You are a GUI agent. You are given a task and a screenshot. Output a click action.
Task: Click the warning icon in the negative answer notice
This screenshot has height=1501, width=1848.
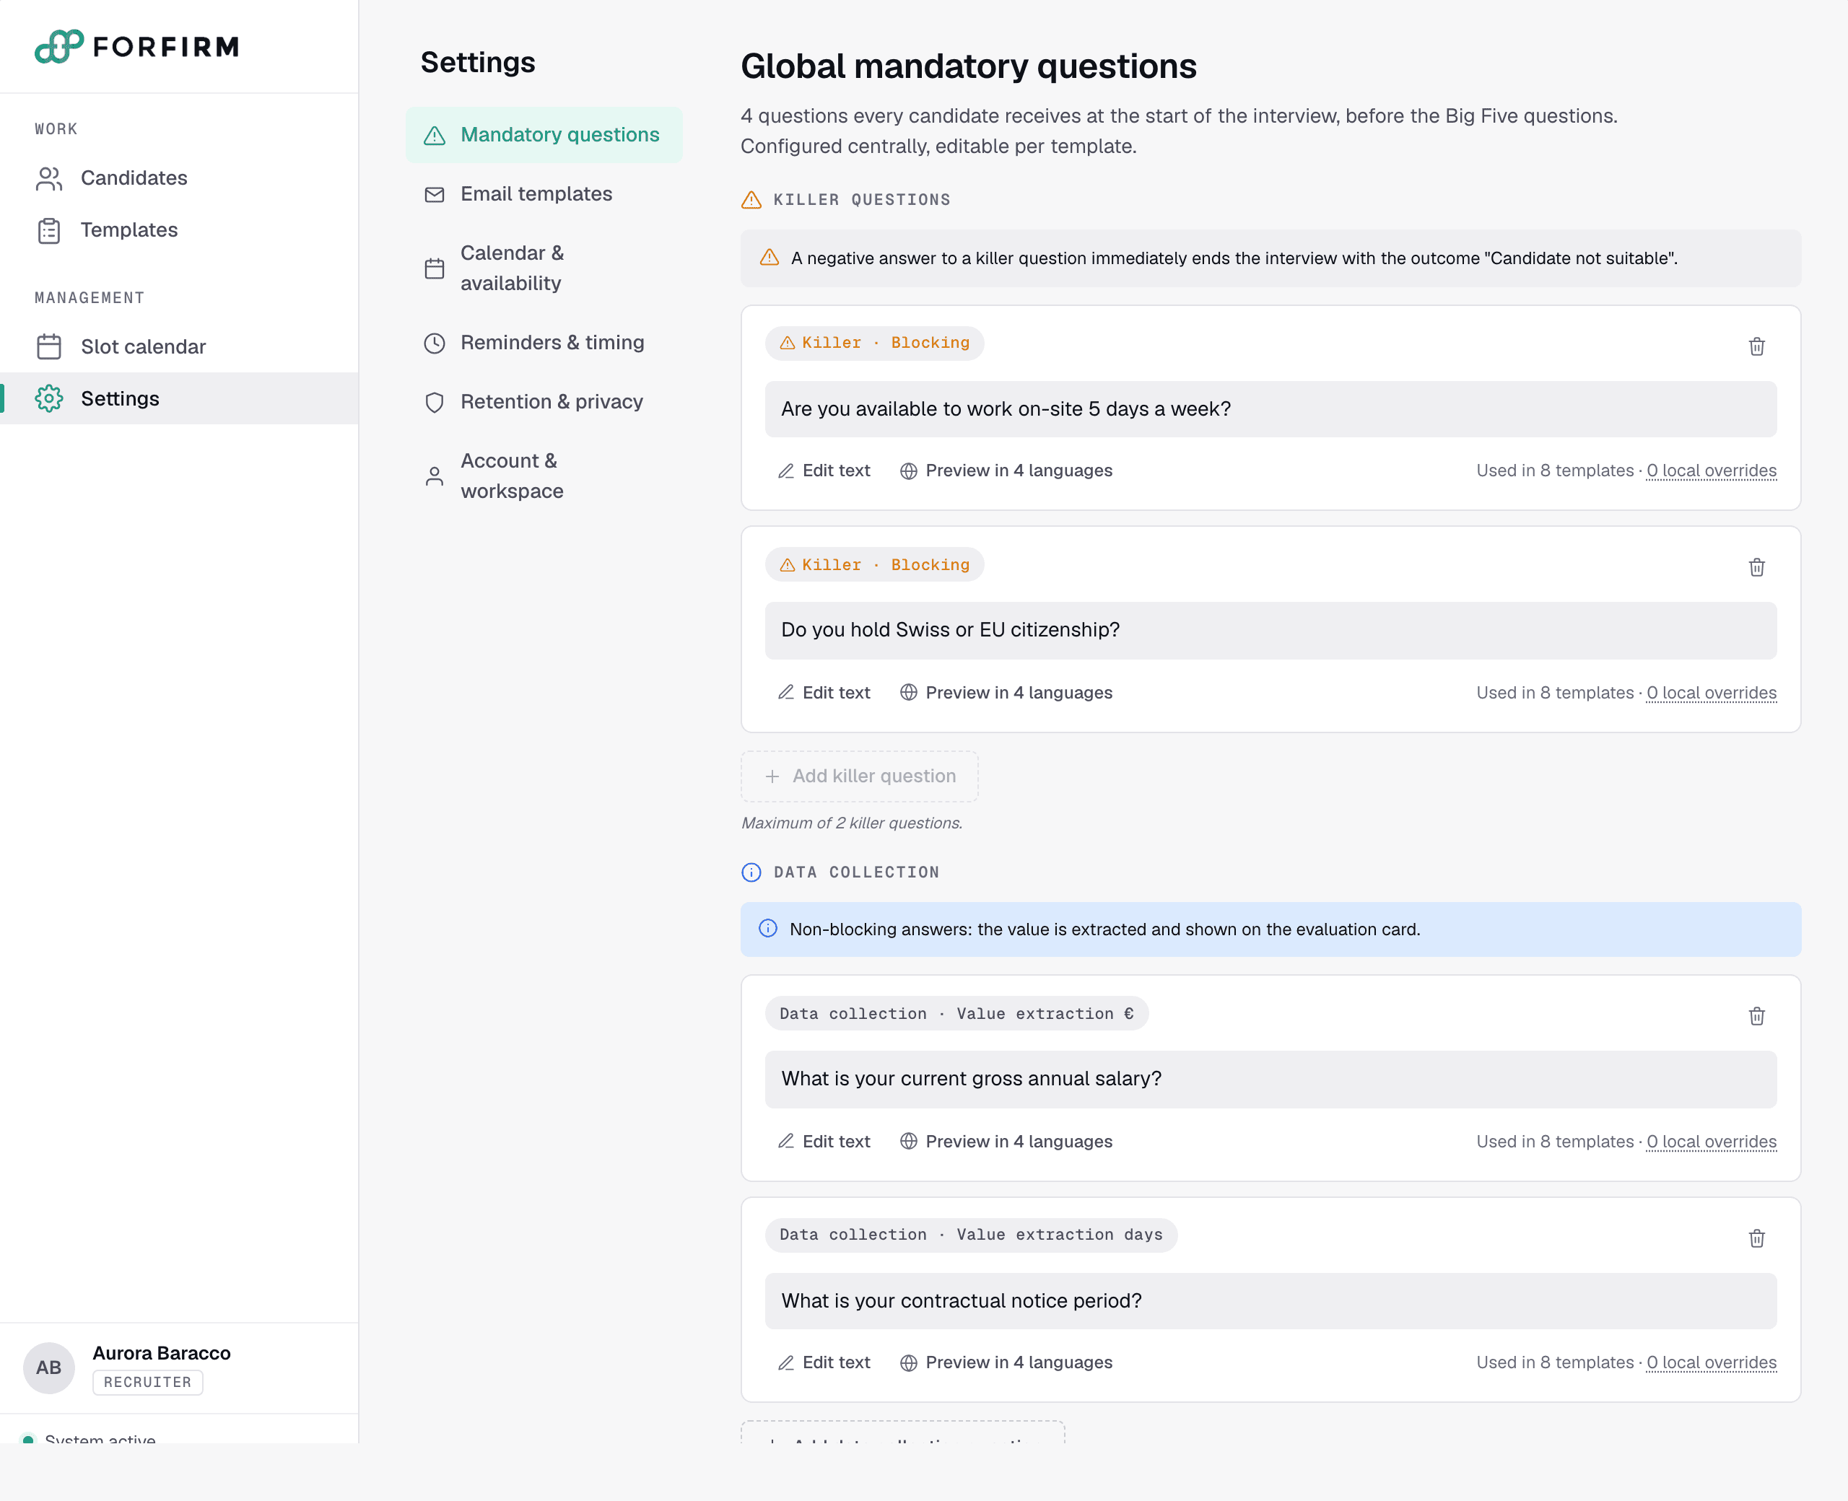(769, 258)
